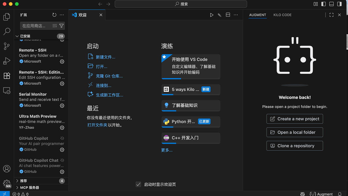Click the 新建文件... link
348x196 pixels.
105,57
